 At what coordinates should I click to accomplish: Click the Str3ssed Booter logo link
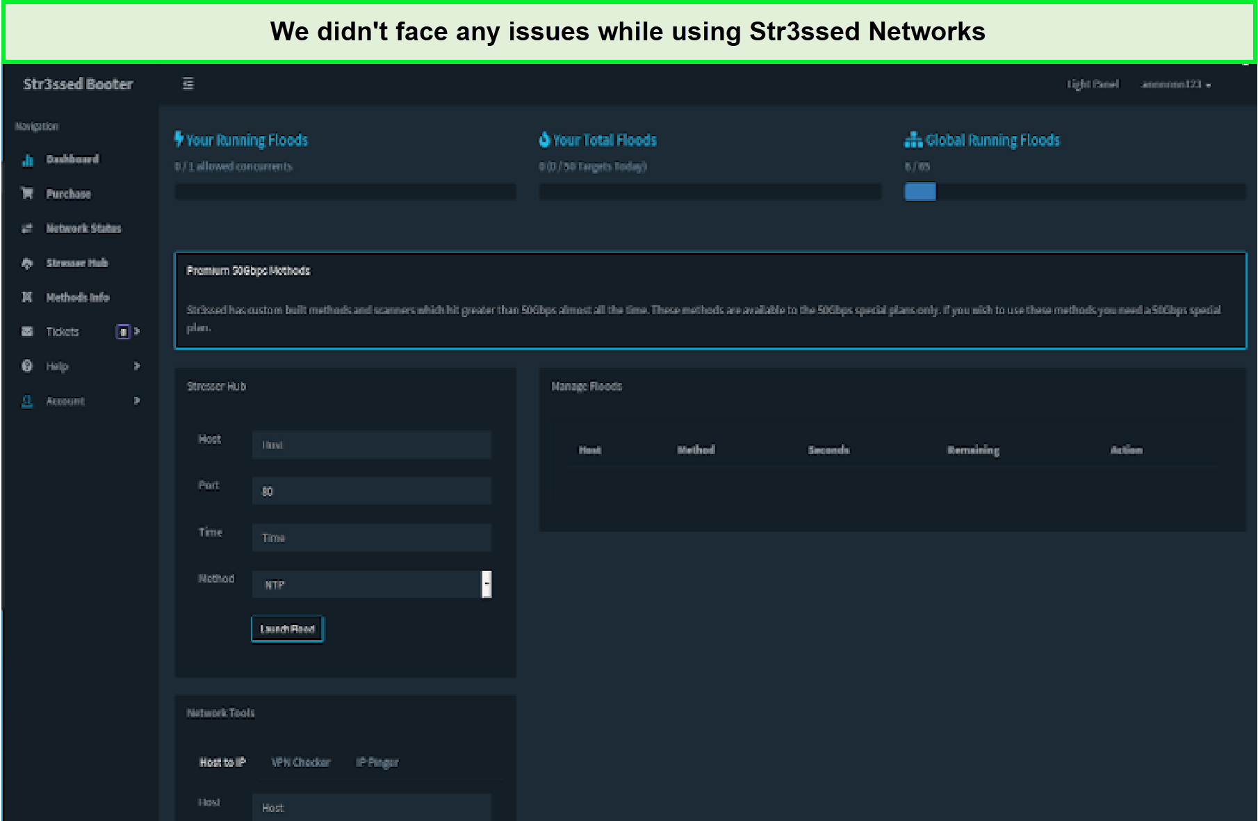coord(78,84)
